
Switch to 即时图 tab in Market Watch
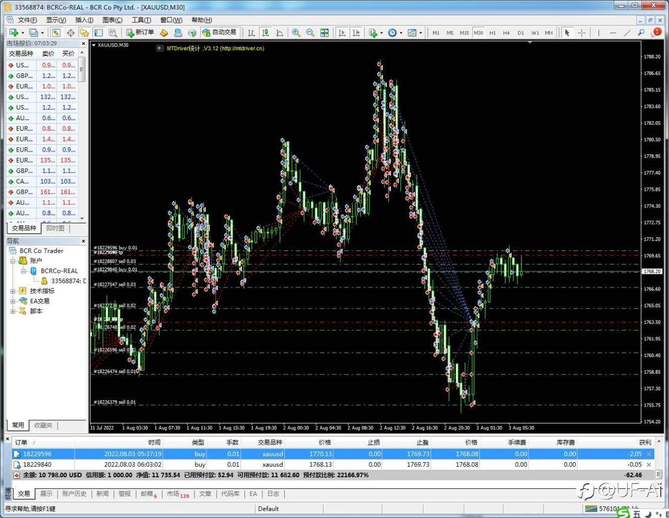click(55, 228)
